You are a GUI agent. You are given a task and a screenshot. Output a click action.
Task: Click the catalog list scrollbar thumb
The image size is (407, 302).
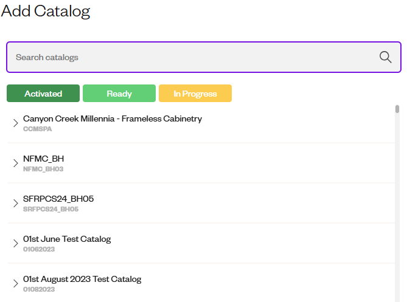coord(397,109)
